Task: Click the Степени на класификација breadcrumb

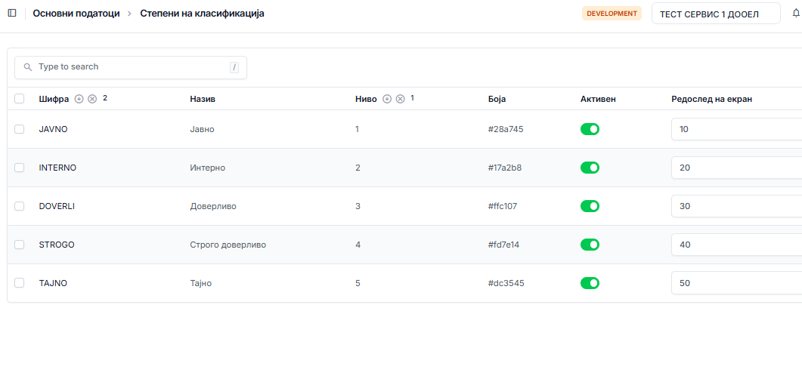Action: (x=202, y=14)
